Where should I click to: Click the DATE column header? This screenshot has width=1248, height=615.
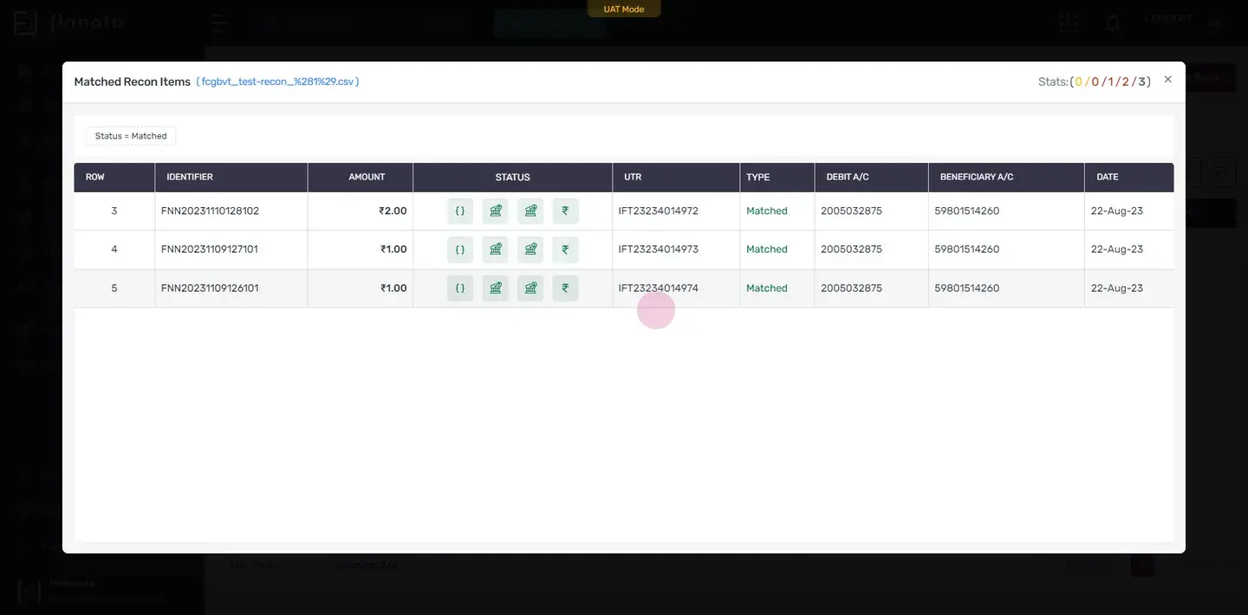(x=1129, y=177)
